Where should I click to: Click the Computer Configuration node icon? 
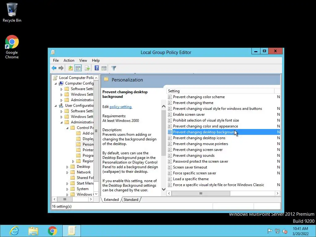61,83
